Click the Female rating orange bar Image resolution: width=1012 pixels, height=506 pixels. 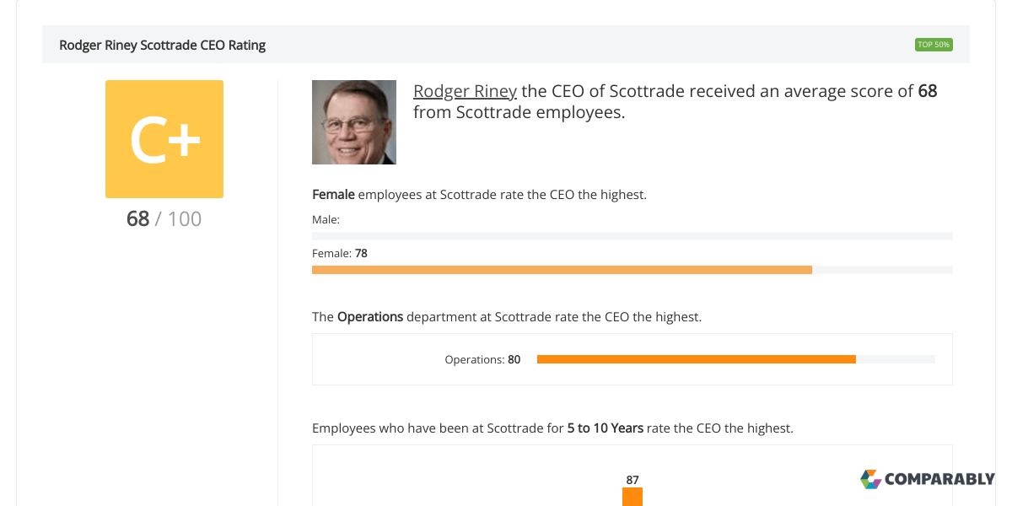point(562,270)
